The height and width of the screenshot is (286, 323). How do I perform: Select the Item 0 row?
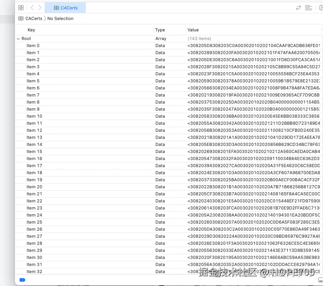point(168,46)
